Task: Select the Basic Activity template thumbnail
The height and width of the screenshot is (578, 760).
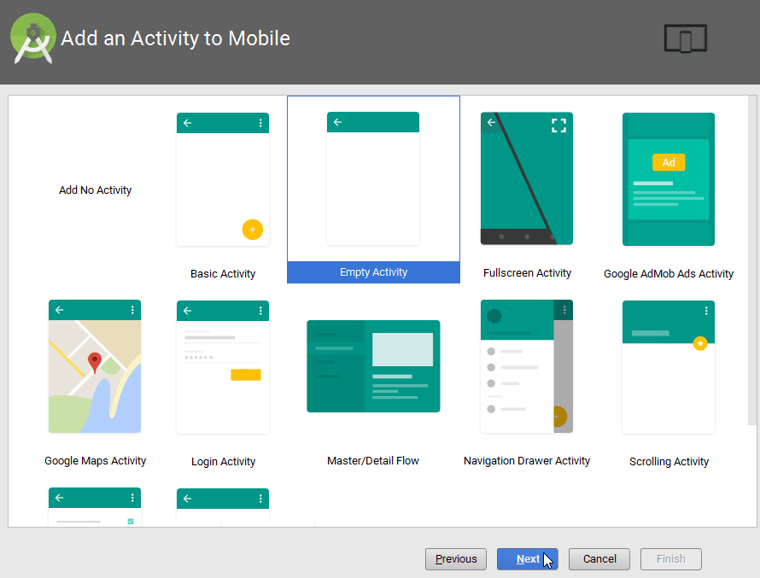Action: pyautogui.click(x=223, y=179)
